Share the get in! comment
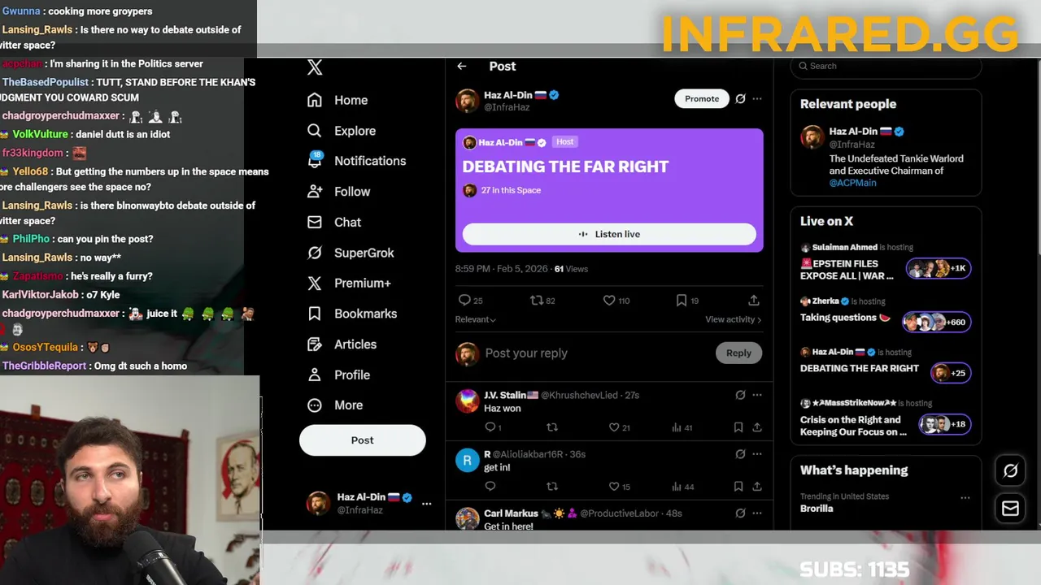 [757, 487]
